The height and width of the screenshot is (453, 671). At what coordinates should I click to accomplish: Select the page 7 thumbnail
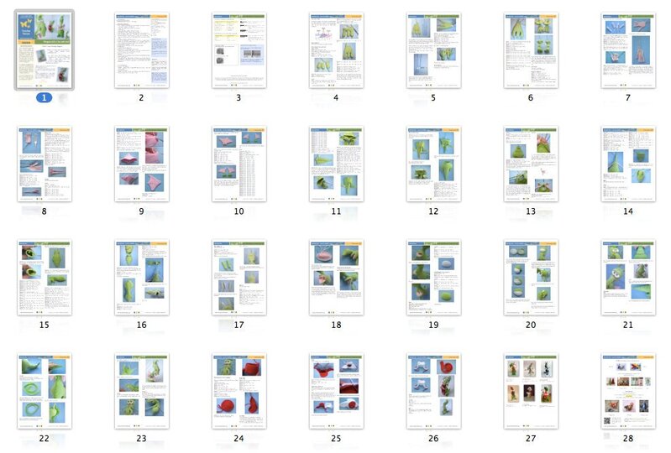click(x=628, y=49)
